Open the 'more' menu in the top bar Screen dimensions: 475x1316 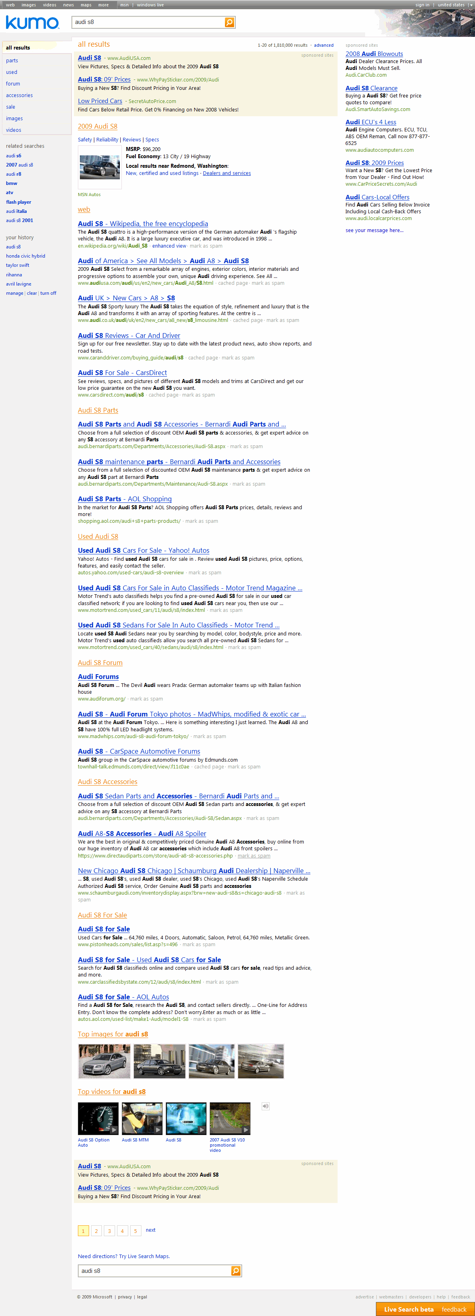[x=103, y=5]
